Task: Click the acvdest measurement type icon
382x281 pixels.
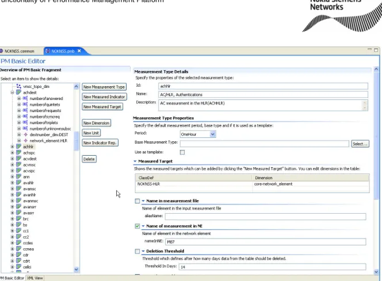Action: [x=19, y=159]
